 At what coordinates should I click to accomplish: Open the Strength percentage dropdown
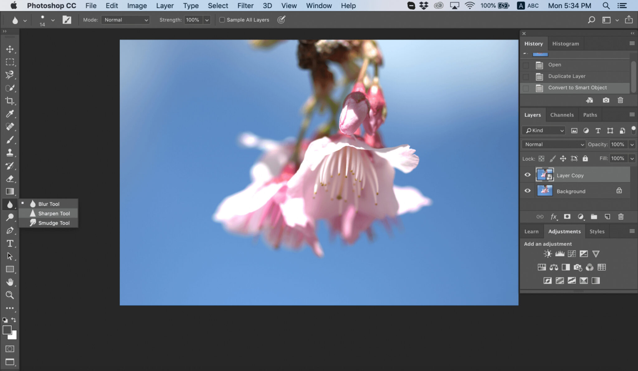[207, 20]
